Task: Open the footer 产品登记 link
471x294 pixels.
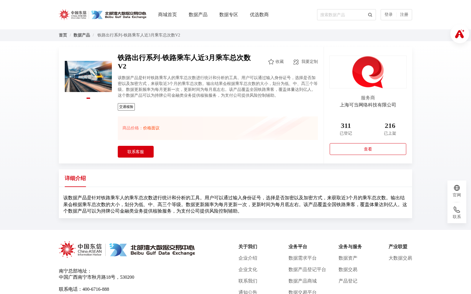Action: tap(348, 281)
